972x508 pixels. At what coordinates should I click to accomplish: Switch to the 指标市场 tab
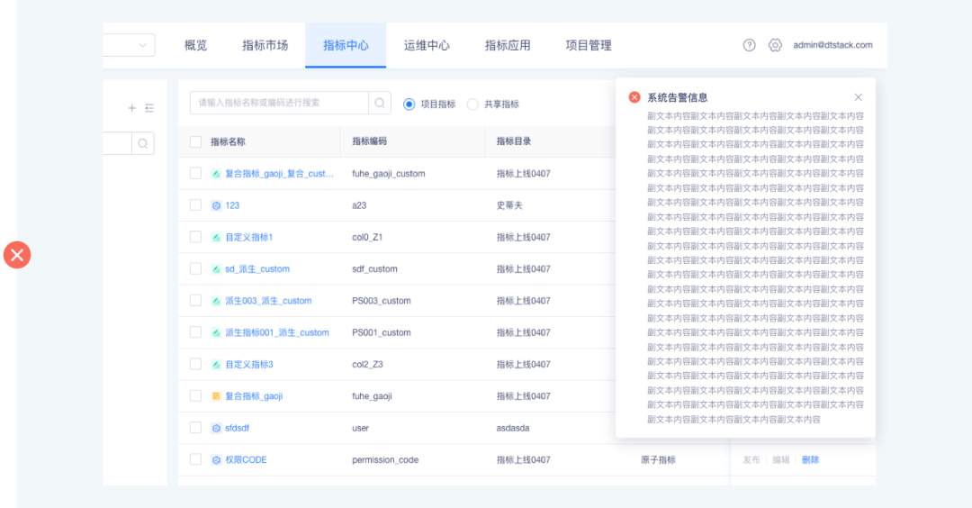(x=265, y=45)
